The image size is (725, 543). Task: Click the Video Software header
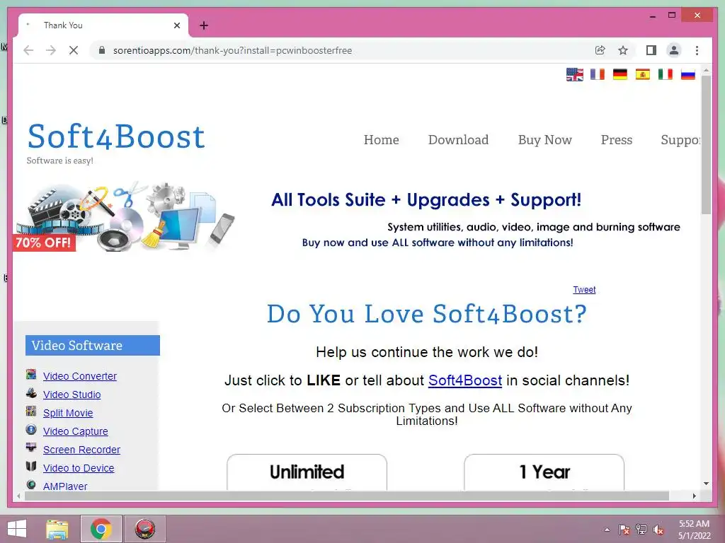click(x=93, y=345)
